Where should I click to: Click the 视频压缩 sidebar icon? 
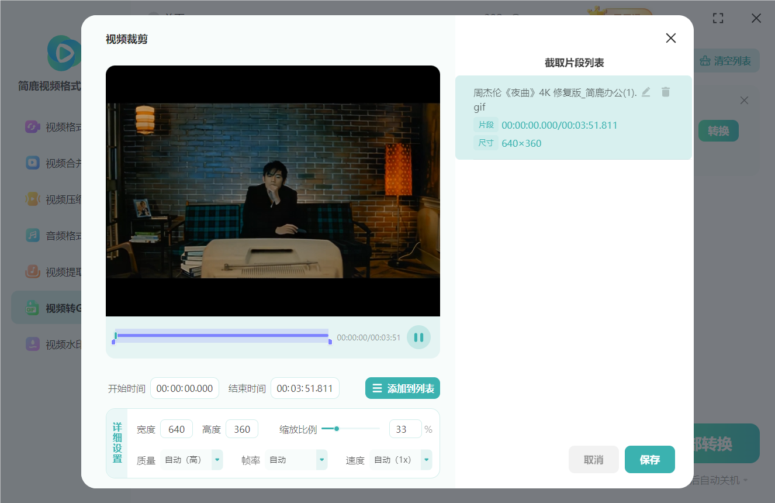pos(33,199)
